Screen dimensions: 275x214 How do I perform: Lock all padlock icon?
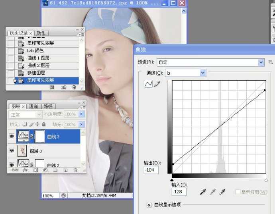click(x=44, y=124)
